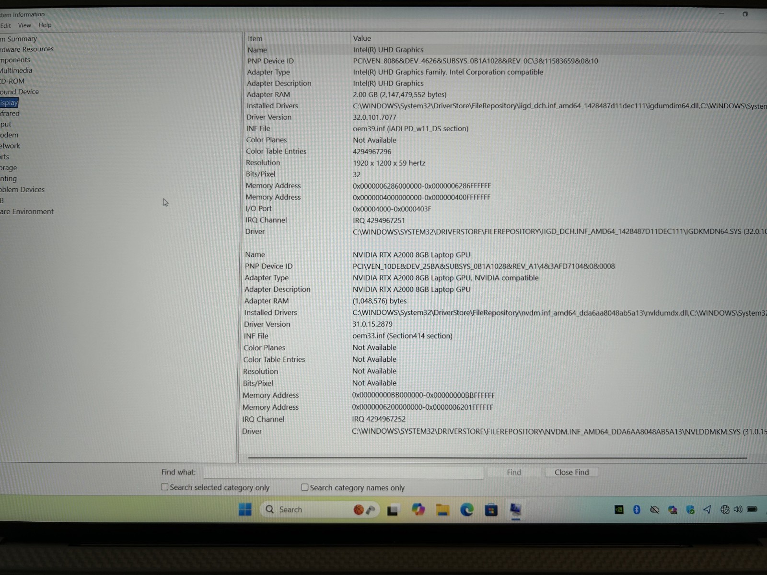
Task: Click the 'IRQ 4294967252' value
Action: coord(379,419)
